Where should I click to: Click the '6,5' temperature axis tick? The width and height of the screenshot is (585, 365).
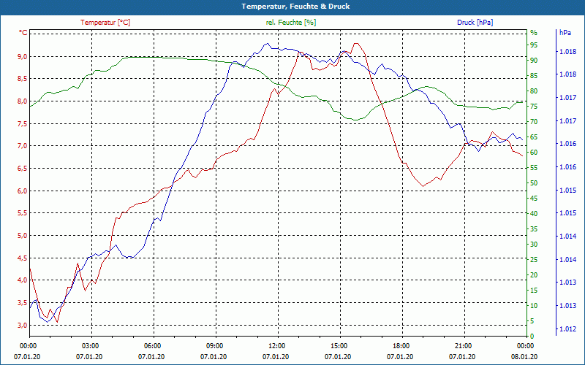pos(23,169)
